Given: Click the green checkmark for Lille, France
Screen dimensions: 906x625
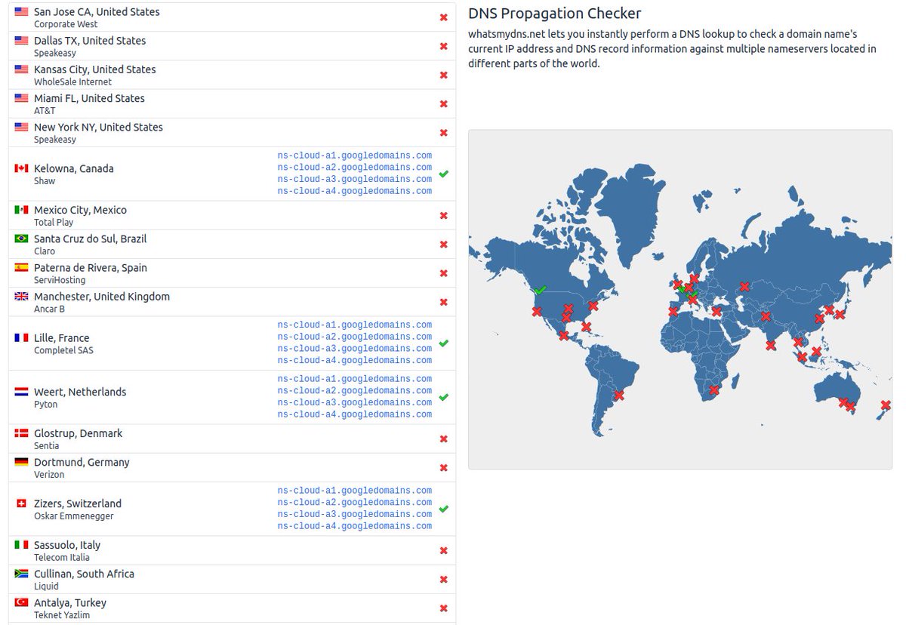Looking at the screenshot, I should 443,343.
